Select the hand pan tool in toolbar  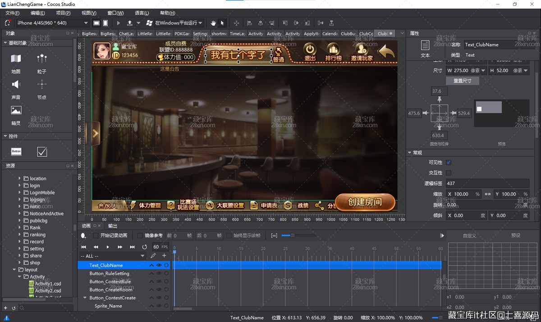[x=213, y=23]
